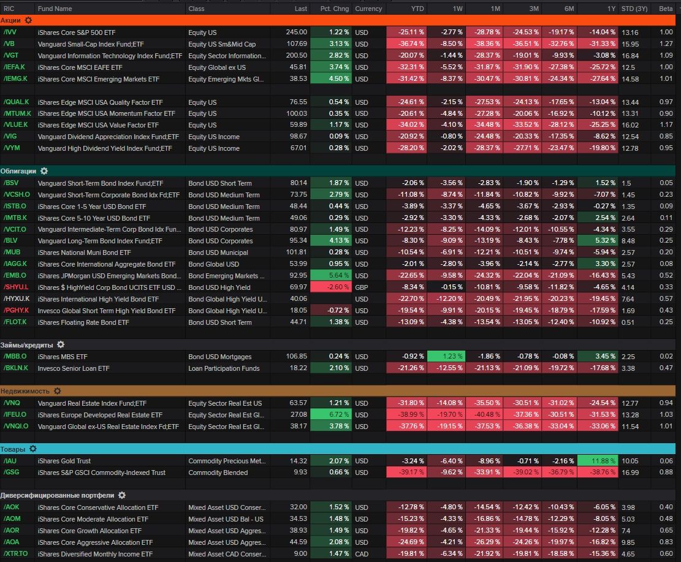The height and width of the screenshot is (562, 681).
Task: Open gear next to Диверсифицированные портфели
Action: tap(122, 496)
